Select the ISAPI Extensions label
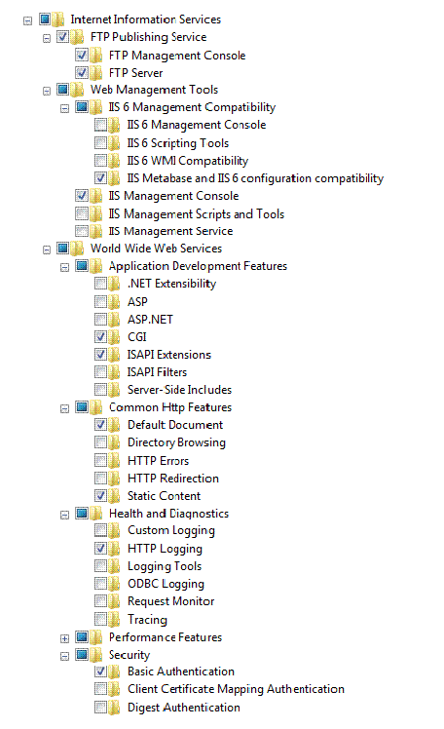 169,355
